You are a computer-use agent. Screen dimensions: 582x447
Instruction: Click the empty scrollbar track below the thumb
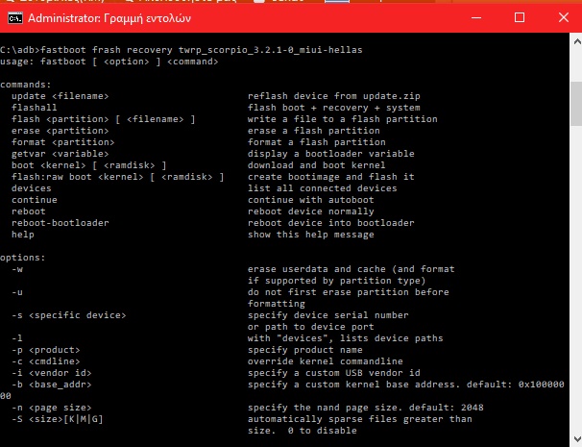574,288
